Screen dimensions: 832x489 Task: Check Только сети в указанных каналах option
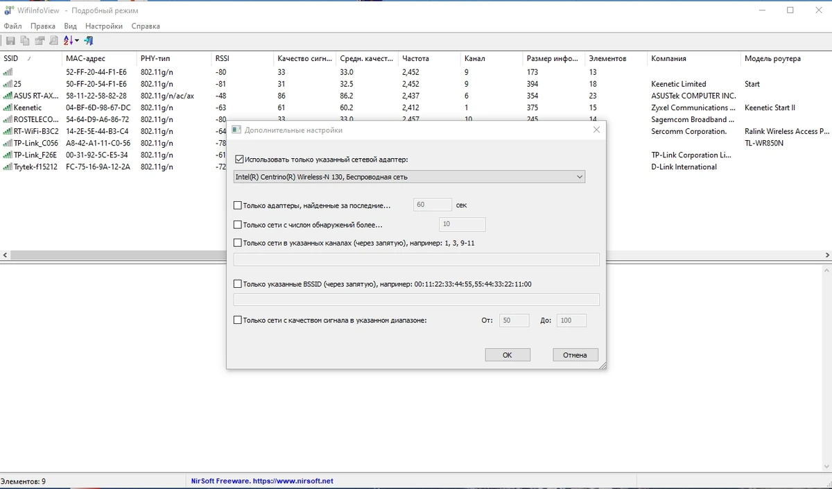tap(238, 243)
